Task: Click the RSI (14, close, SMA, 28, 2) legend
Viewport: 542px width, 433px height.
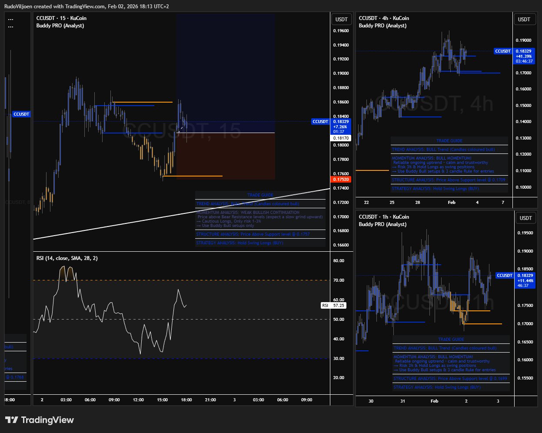Action: coord(67,258)
